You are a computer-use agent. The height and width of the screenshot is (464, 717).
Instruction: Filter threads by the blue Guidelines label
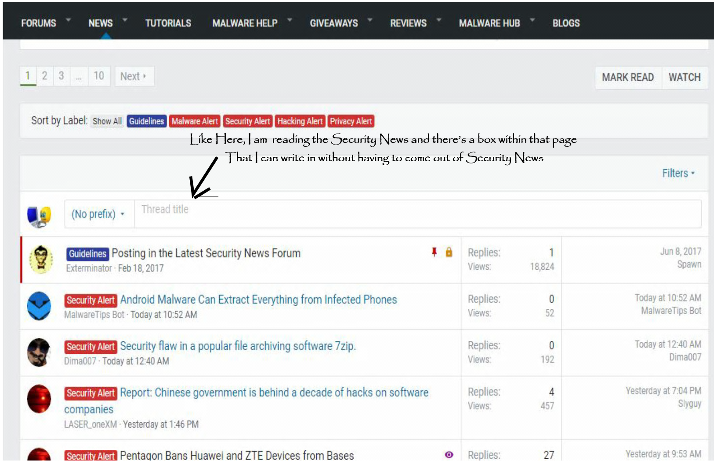pos(146,121)
